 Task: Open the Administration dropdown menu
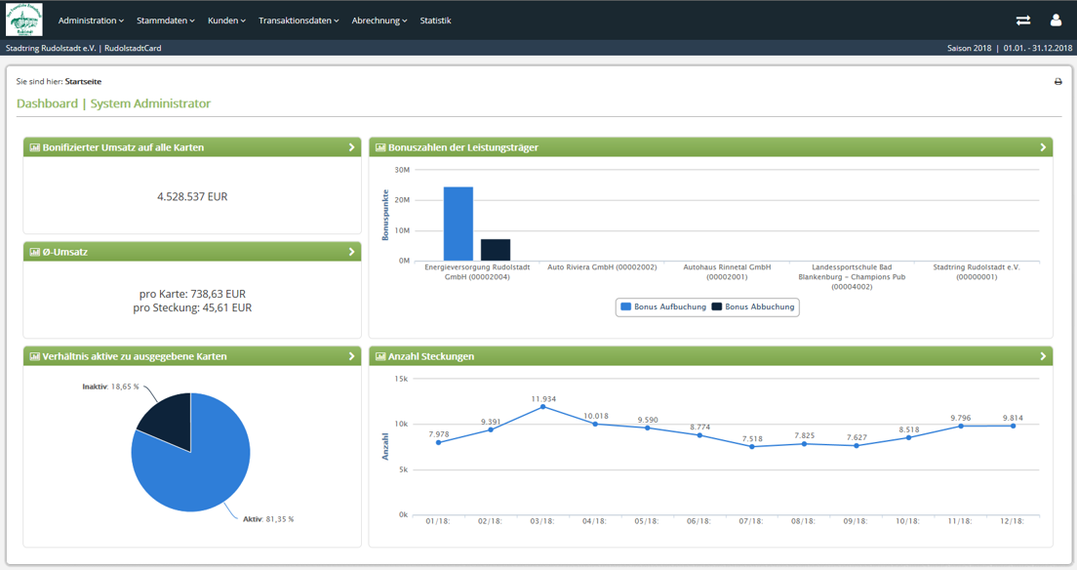(92, 20)
